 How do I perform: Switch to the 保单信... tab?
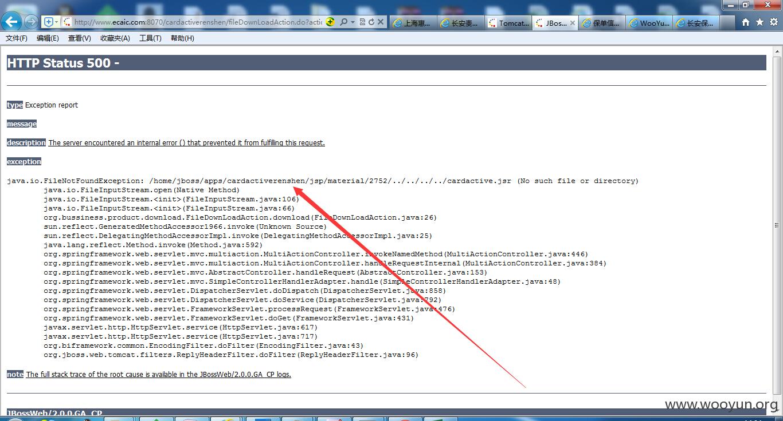coord(601,23)
